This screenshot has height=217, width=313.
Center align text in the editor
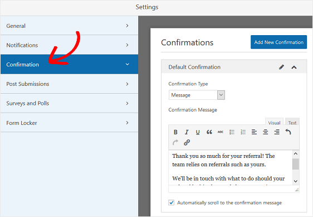265,132
